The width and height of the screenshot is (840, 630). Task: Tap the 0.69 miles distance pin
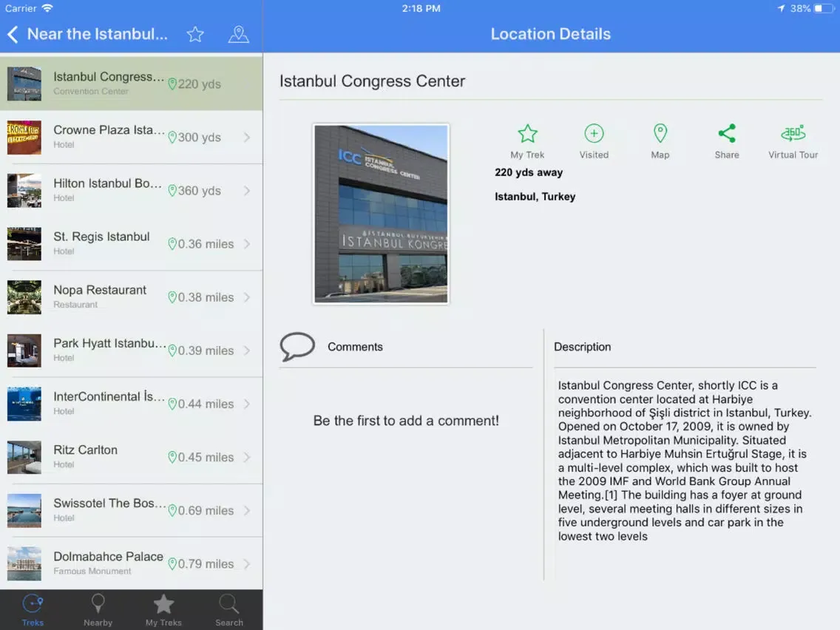pyautogui.click(x=172, y=510)
